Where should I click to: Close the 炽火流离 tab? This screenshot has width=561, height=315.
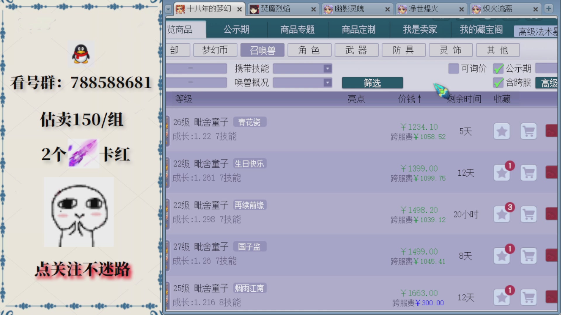coord(535,10)
